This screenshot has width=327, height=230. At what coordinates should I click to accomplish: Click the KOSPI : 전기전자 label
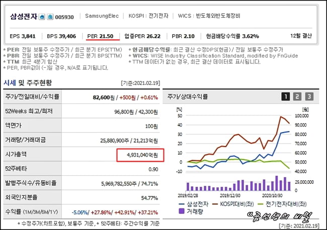pyautogui.click(x=148, y=16)
